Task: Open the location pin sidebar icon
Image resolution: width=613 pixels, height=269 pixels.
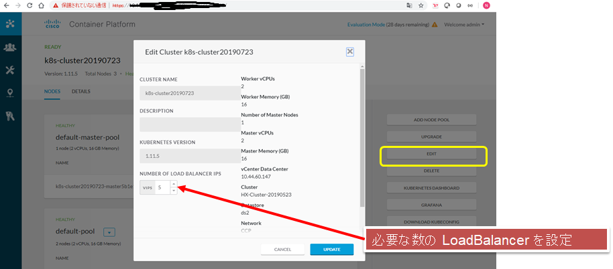Action: [x=10, y=93]
